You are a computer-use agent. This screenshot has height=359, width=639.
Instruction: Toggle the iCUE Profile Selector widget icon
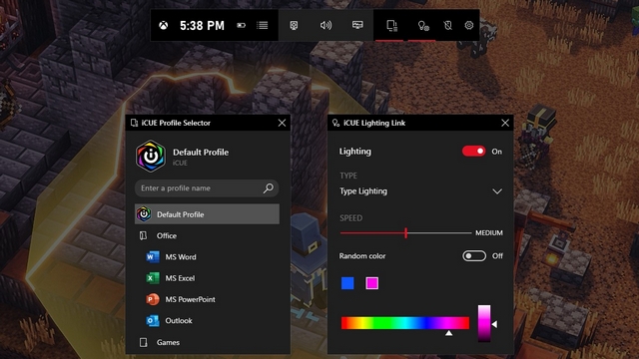(391, 26)
